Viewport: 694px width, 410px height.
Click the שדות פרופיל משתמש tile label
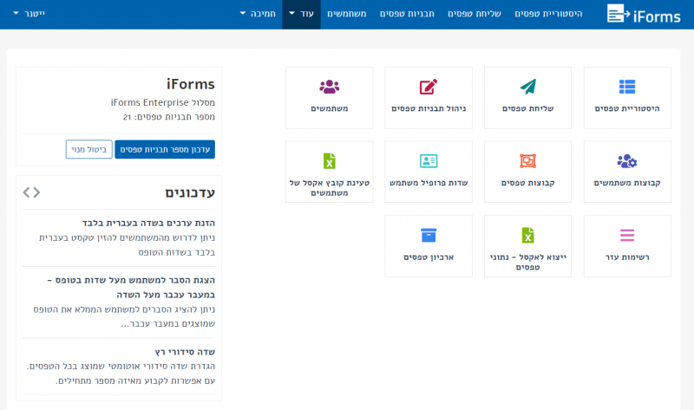pyautogui.click(x=429, y=183)
